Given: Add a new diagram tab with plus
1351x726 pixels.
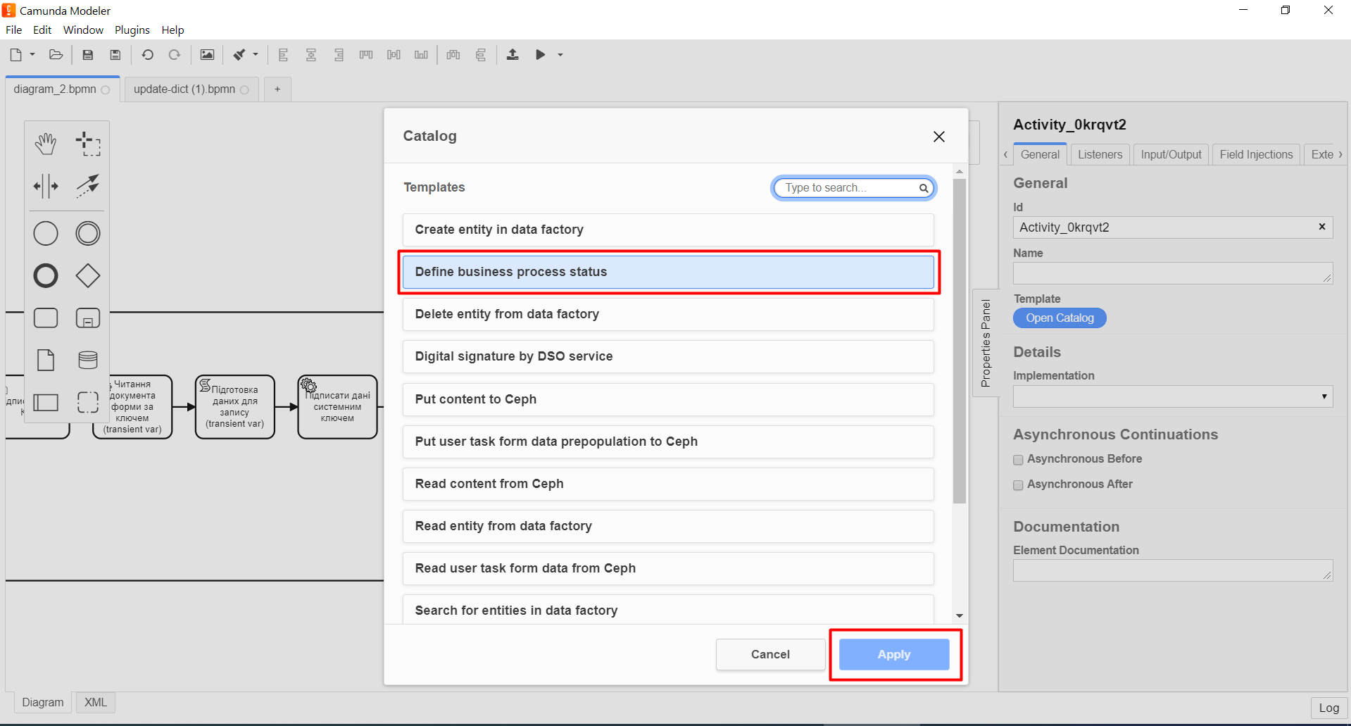Looking at the screenshot, I should tap(277, 89).
